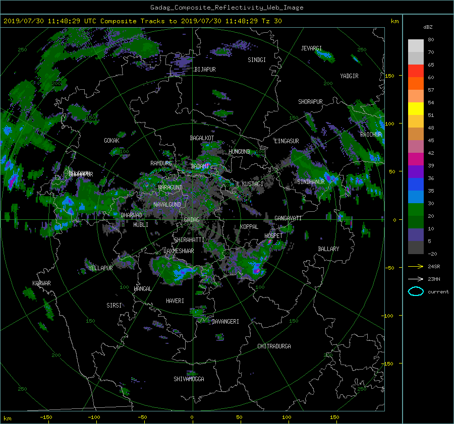Click the HANGAL city label

click(142, 289)
